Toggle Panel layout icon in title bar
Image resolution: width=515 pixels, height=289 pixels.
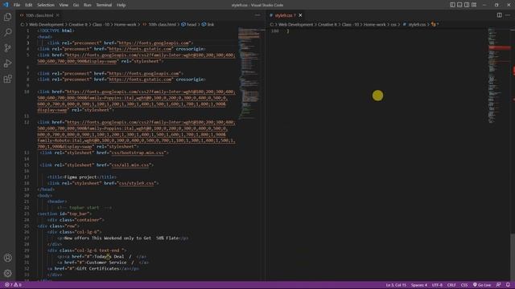point(459,5)
